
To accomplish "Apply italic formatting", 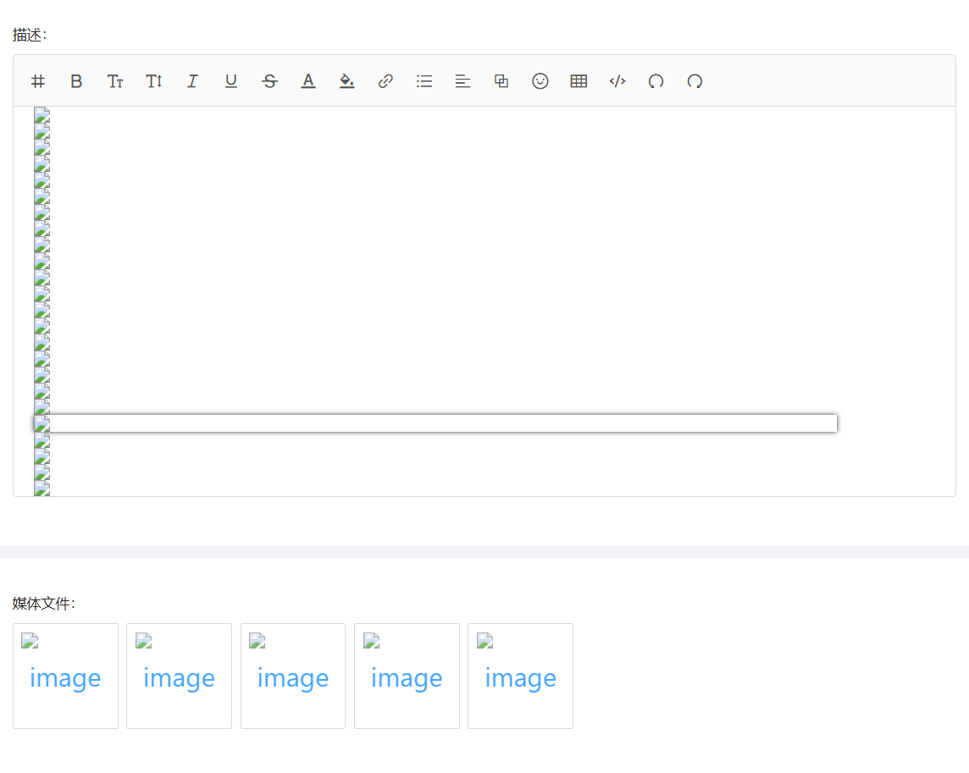I will coord(192,81).
